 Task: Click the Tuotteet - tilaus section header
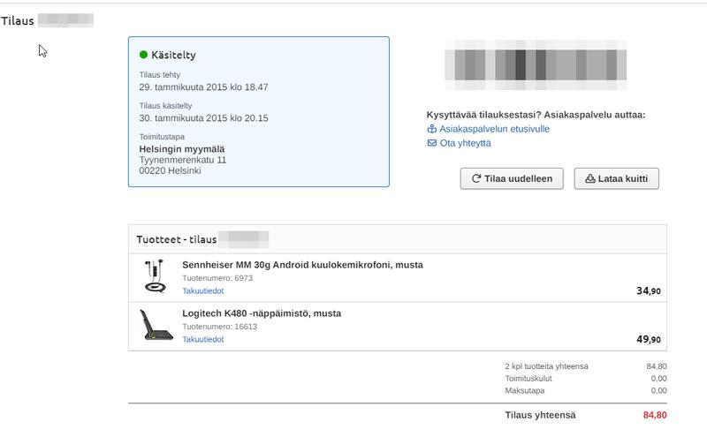point(177,239)
